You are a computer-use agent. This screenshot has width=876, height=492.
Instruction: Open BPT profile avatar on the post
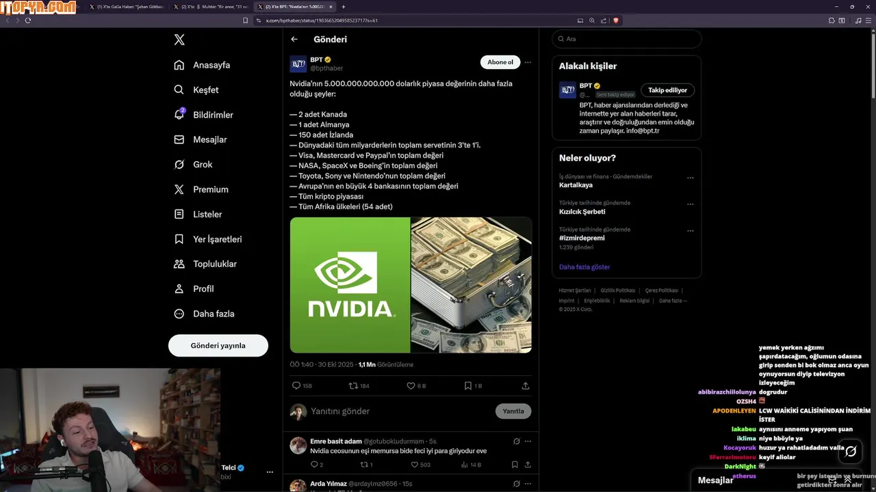[298, 64]
